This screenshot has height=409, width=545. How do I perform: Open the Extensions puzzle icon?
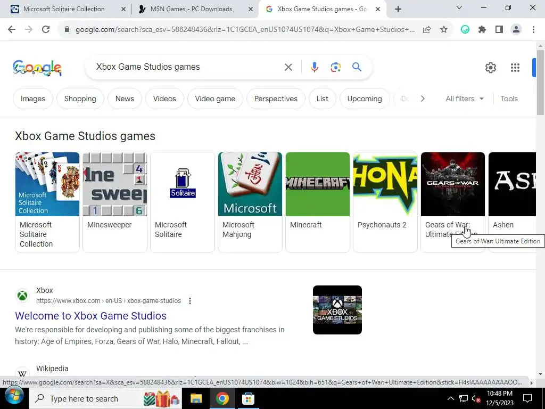[482, 30]
